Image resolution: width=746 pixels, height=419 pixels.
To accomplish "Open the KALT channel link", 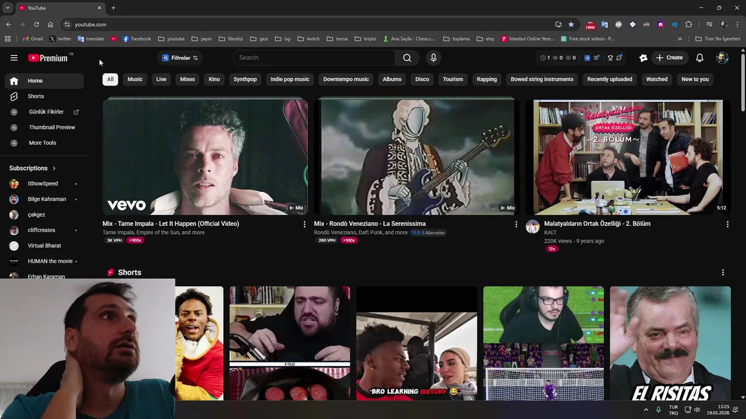I will pos(550,232).
